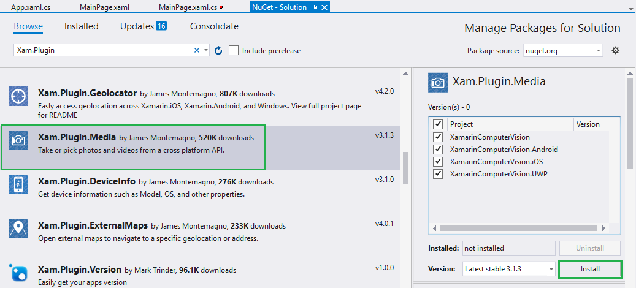
Task: Click project list scroll left arrow
Action: pos(434,228)
